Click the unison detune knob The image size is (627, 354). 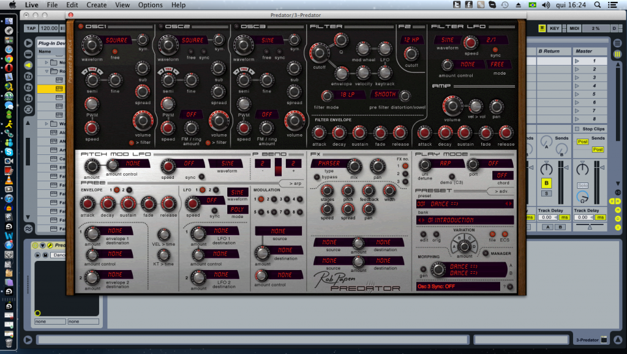[x=424, y=165]
